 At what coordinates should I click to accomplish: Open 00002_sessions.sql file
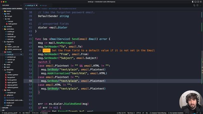14,49
